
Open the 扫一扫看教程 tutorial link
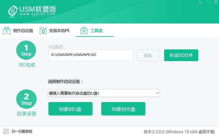point(22,131)
